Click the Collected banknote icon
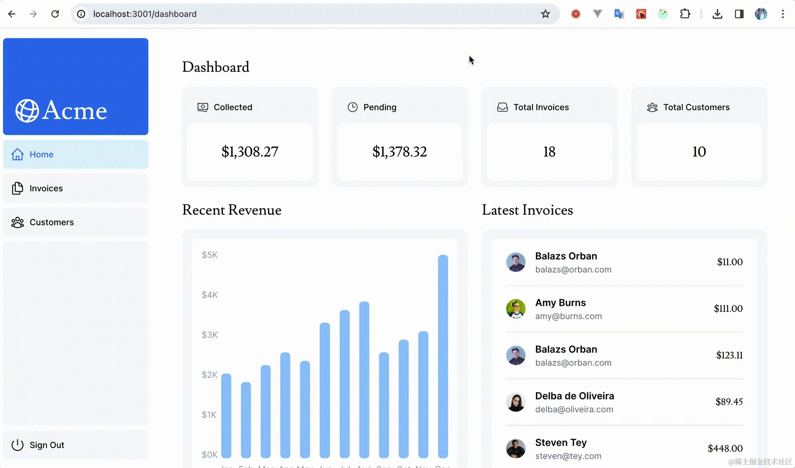795x468 pixels. pos(203,107)
